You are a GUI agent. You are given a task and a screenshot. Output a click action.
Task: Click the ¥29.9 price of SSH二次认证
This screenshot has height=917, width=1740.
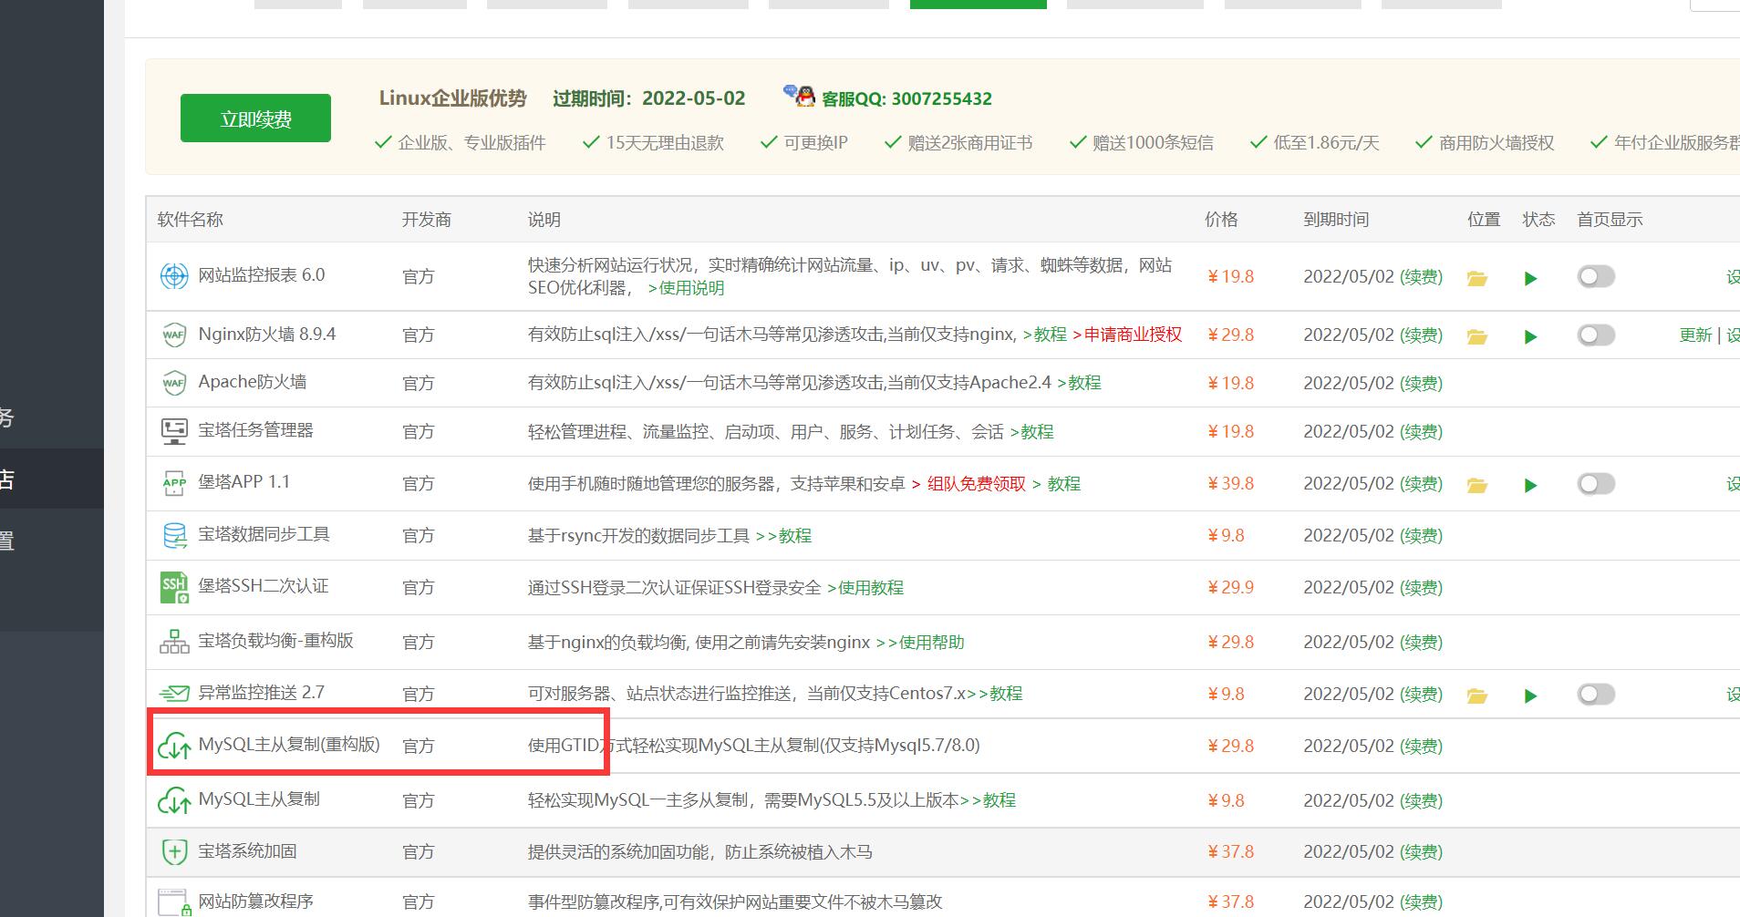tap(1230, 587)
